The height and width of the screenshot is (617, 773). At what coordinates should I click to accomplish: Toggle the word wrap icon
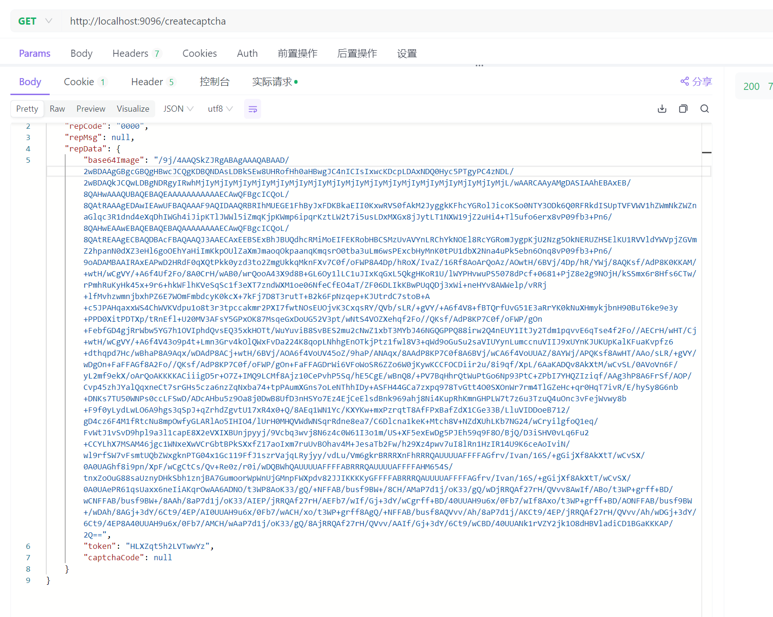pos(253,109)
